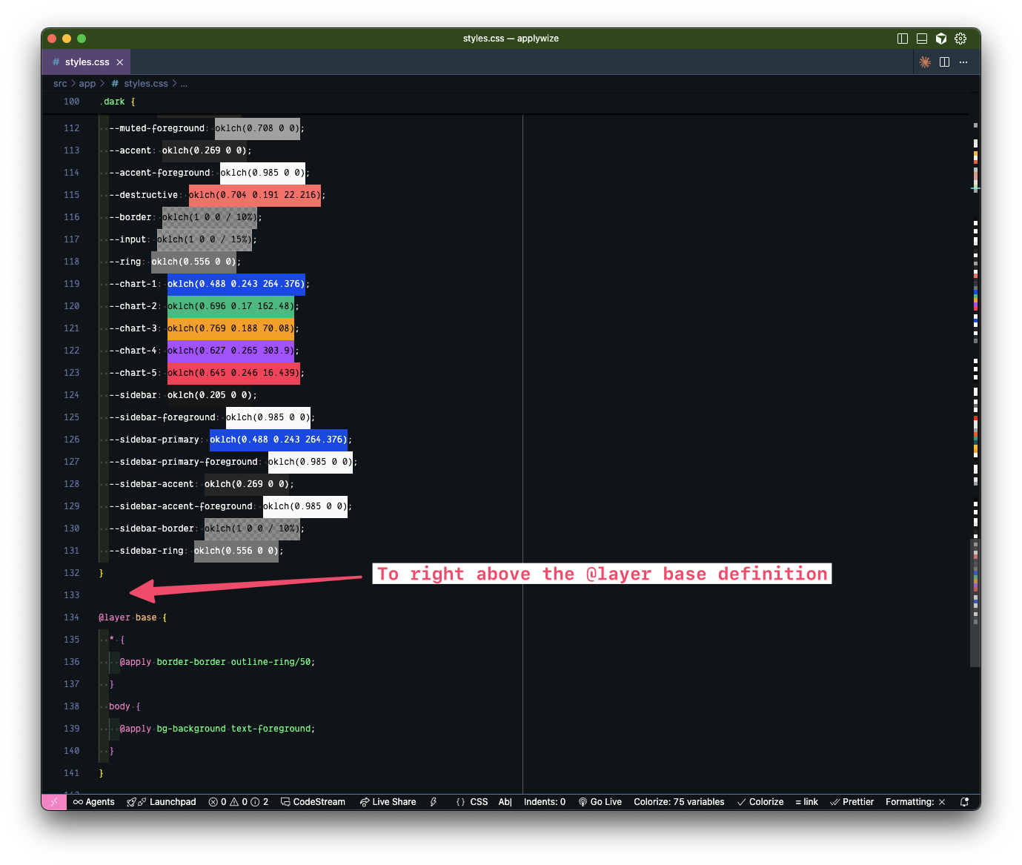Click the link item in the status bar
This screenshot has height=865, width=1022.
pos(806,801)
